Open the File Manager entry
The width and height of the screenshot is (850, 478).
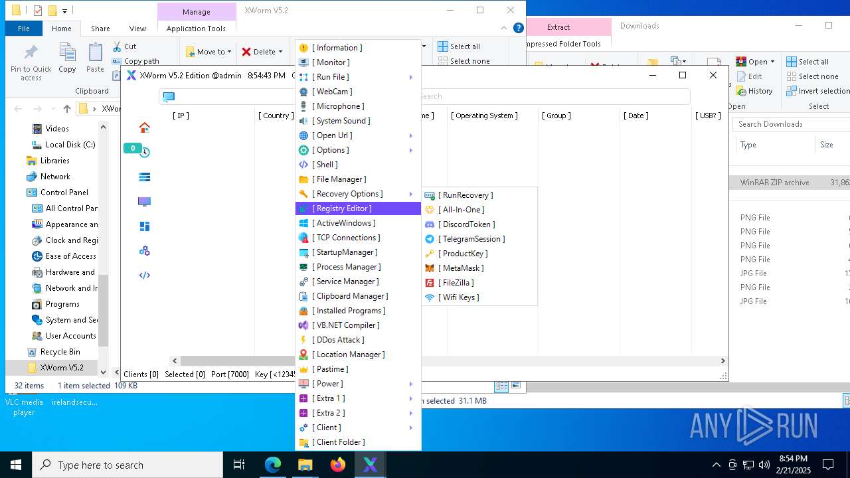358,179
